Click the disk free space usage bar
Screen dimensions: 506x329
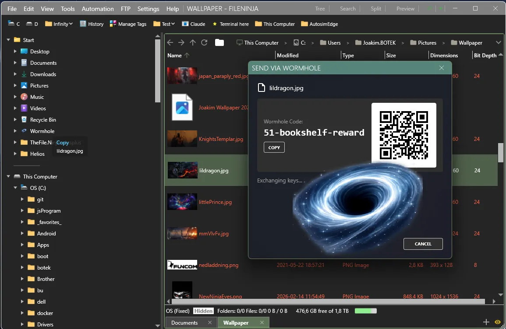pos(365,311)
